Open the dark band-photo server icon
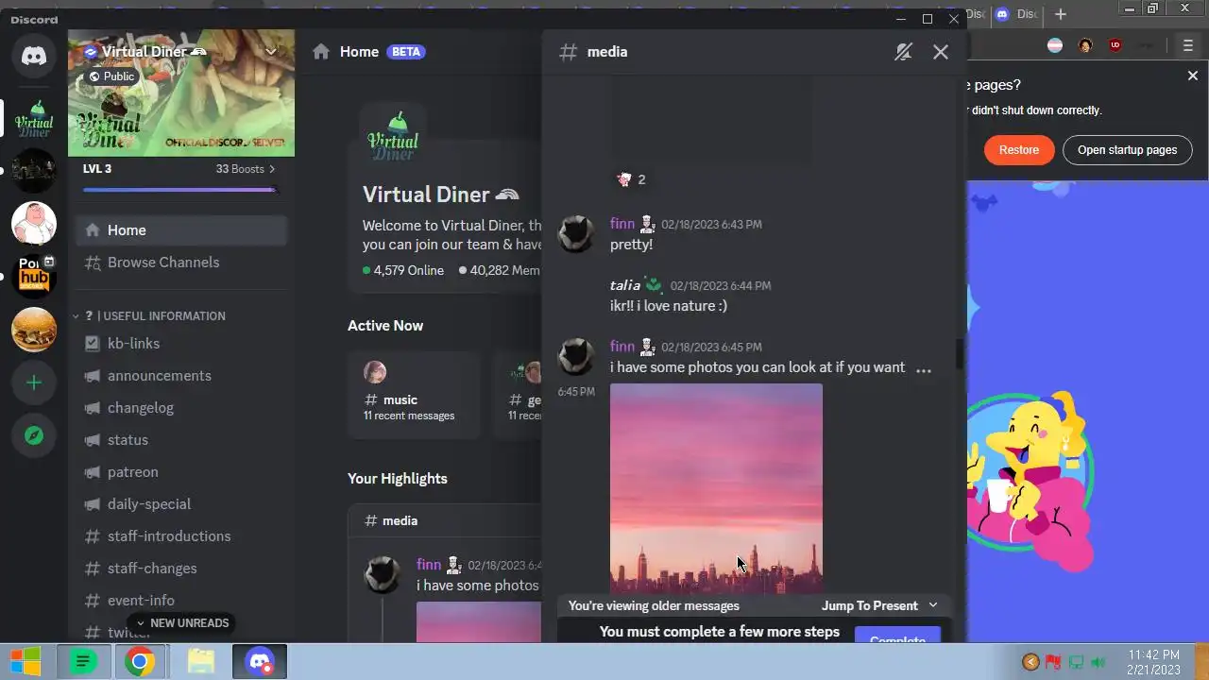The image size is (1209, 680). click(x=34, y=171)
